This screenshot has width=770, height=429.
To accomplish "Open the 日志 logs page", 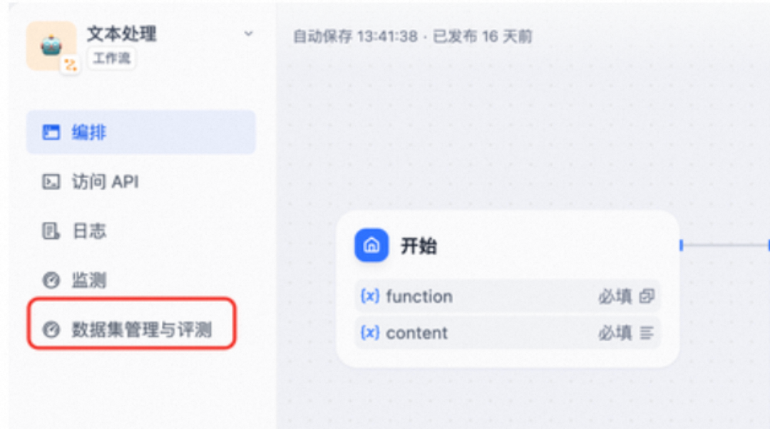I will point(141,231).
